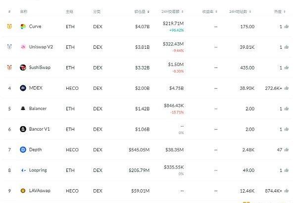Screen dimensions: 297x203
Task: Sort by locked value column arrow
Action: [x=148, y=12]
